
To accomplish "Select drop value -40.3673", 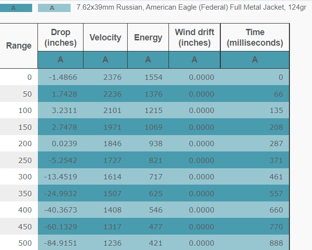I will (x=60, y=210).
